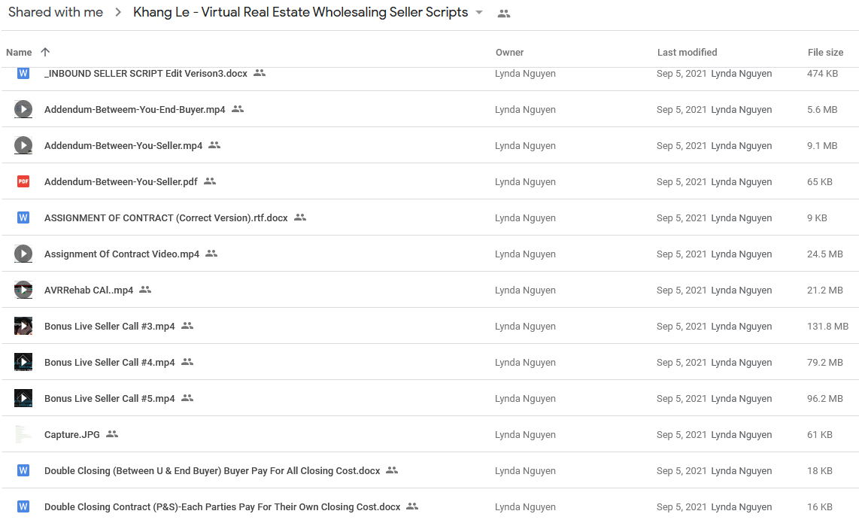859x520 pixels.
Task: Click shared icon next to Addendum-Between-You-Seller.mp4
Action: [214, 145]
